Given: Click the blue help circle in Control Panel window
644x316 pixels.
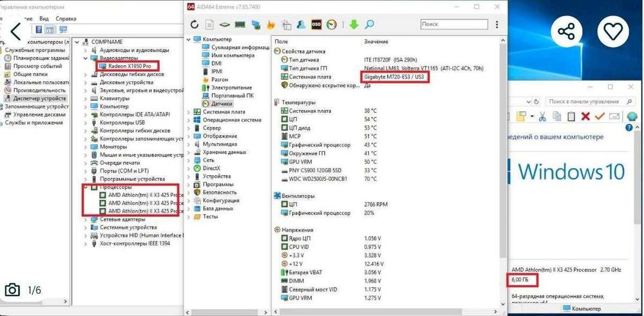Looking at the screenshot, I should [629, 128].
